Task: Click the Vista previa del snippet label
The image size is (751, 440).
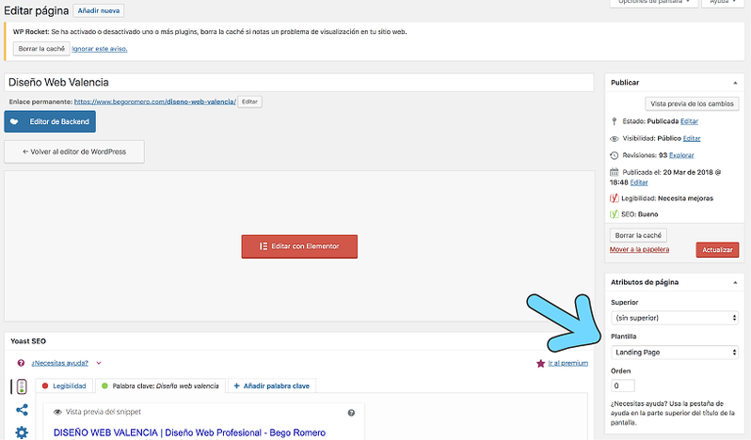Action: (103, 412)
